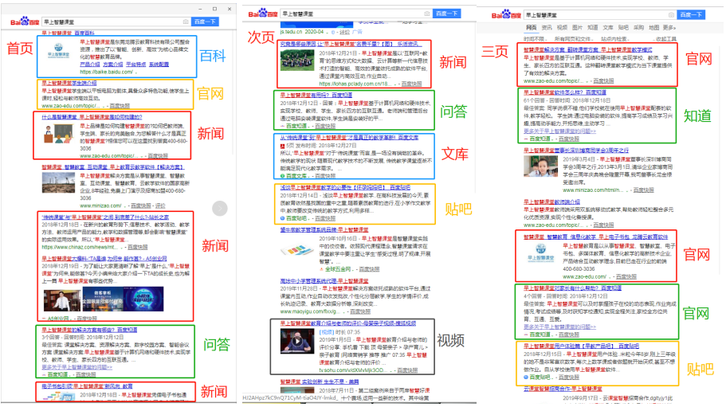726x407 pixels.
Task: Switch to the 视频 tab
Action: (x=562, y=27)
